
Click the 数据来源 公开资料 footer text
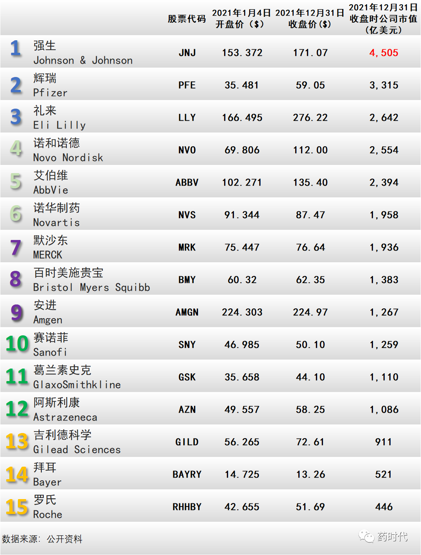pos(42,539)
